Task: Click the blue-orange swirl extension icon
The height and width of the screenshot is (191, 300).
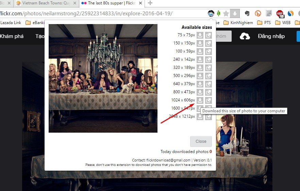Action: tap(290, 13)
